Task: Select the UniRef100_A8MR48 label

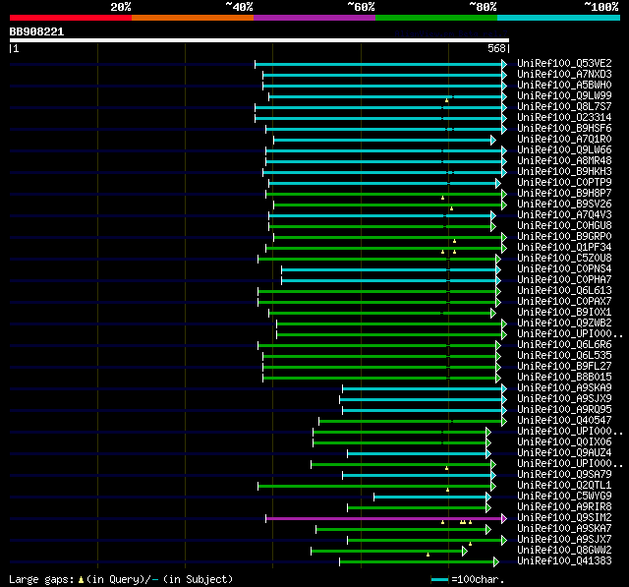Action: (x=564, y=161)
